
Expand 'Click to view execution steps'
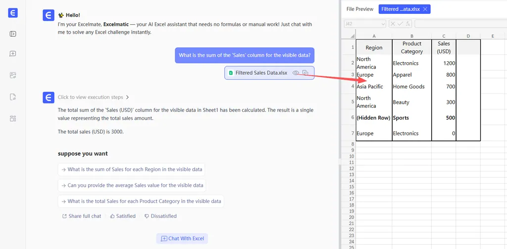(94, 97)
